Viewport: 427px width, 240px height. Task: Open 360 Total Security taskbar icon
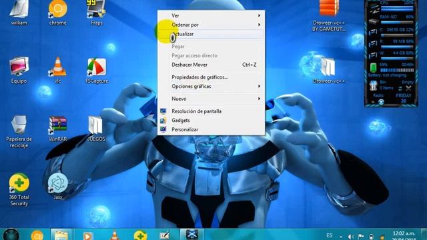(140, 235)
